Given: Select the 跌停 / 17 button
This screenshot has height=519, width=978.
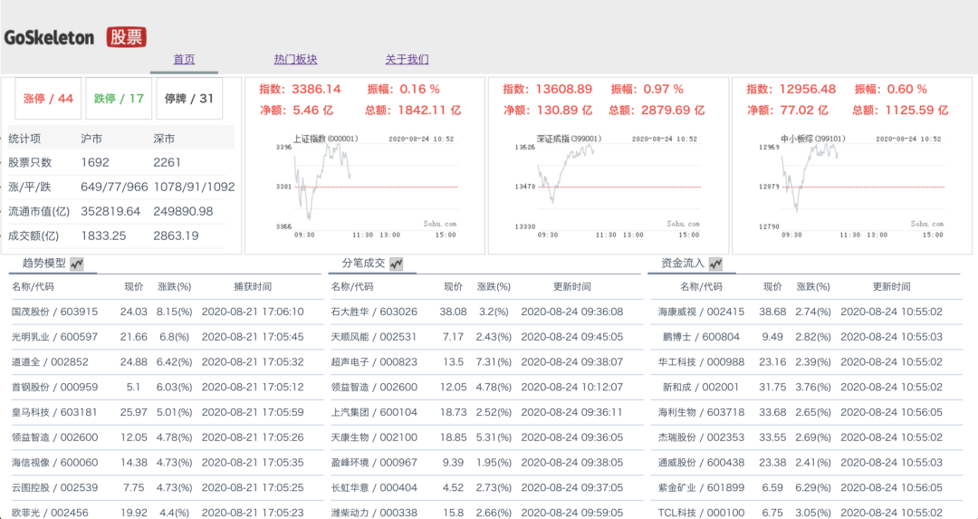Looking at the screenshot, I should (119, 99).
